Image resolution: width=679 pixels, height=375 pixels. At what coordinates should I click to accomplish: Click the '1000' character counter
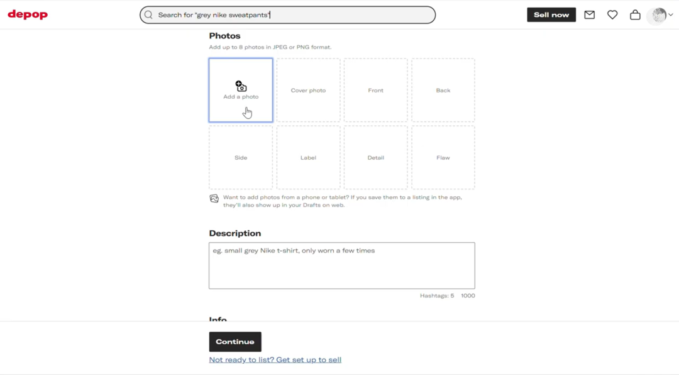tap(468, 296)
